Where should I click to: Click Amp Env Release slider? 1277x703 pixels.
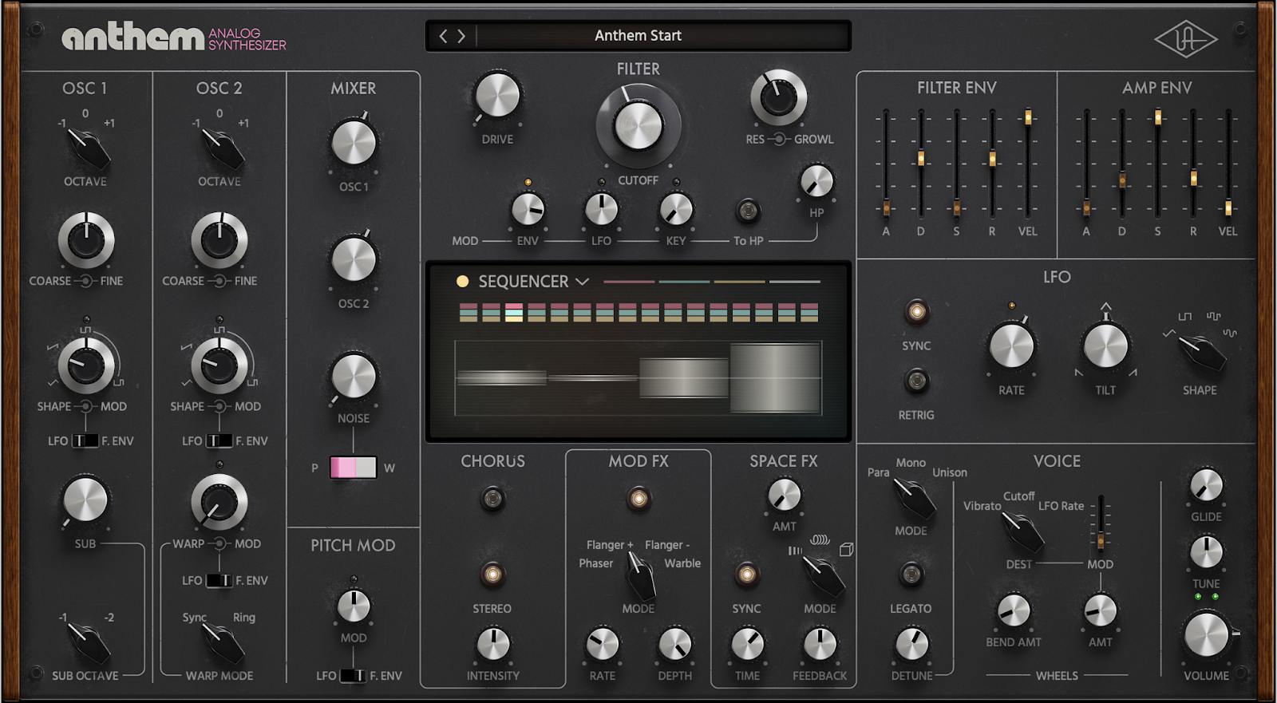coord(1193,178)
